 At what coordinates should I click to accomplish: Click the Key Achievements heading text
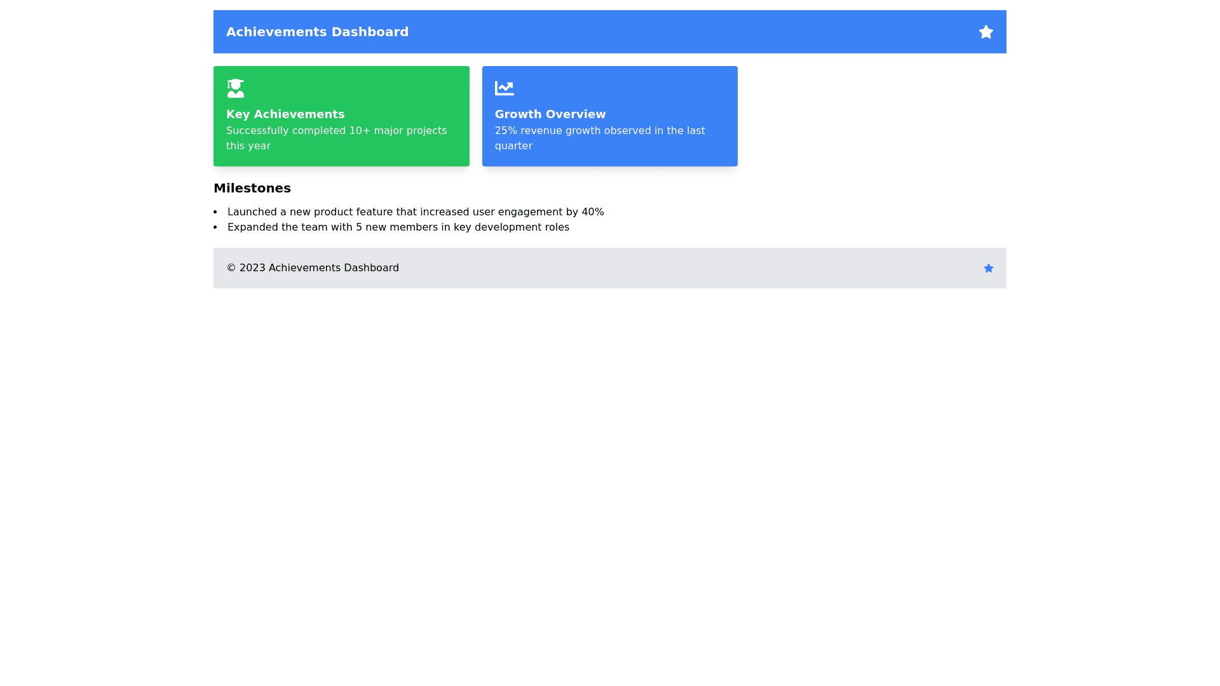[285, 114]
